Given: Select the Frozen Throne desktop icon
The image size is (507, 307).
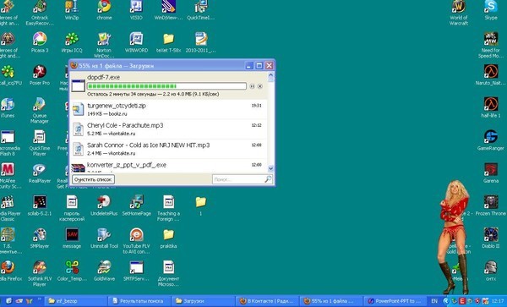Looking at the screenshot, I should tap(490, 206).
